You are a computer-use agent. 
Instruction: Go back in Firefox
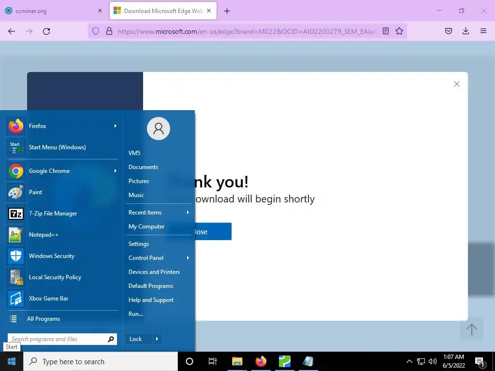click(x=12, y=31)
